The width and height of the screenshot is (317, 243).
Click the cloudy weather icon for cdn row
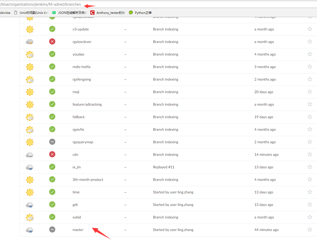(30, 154)
